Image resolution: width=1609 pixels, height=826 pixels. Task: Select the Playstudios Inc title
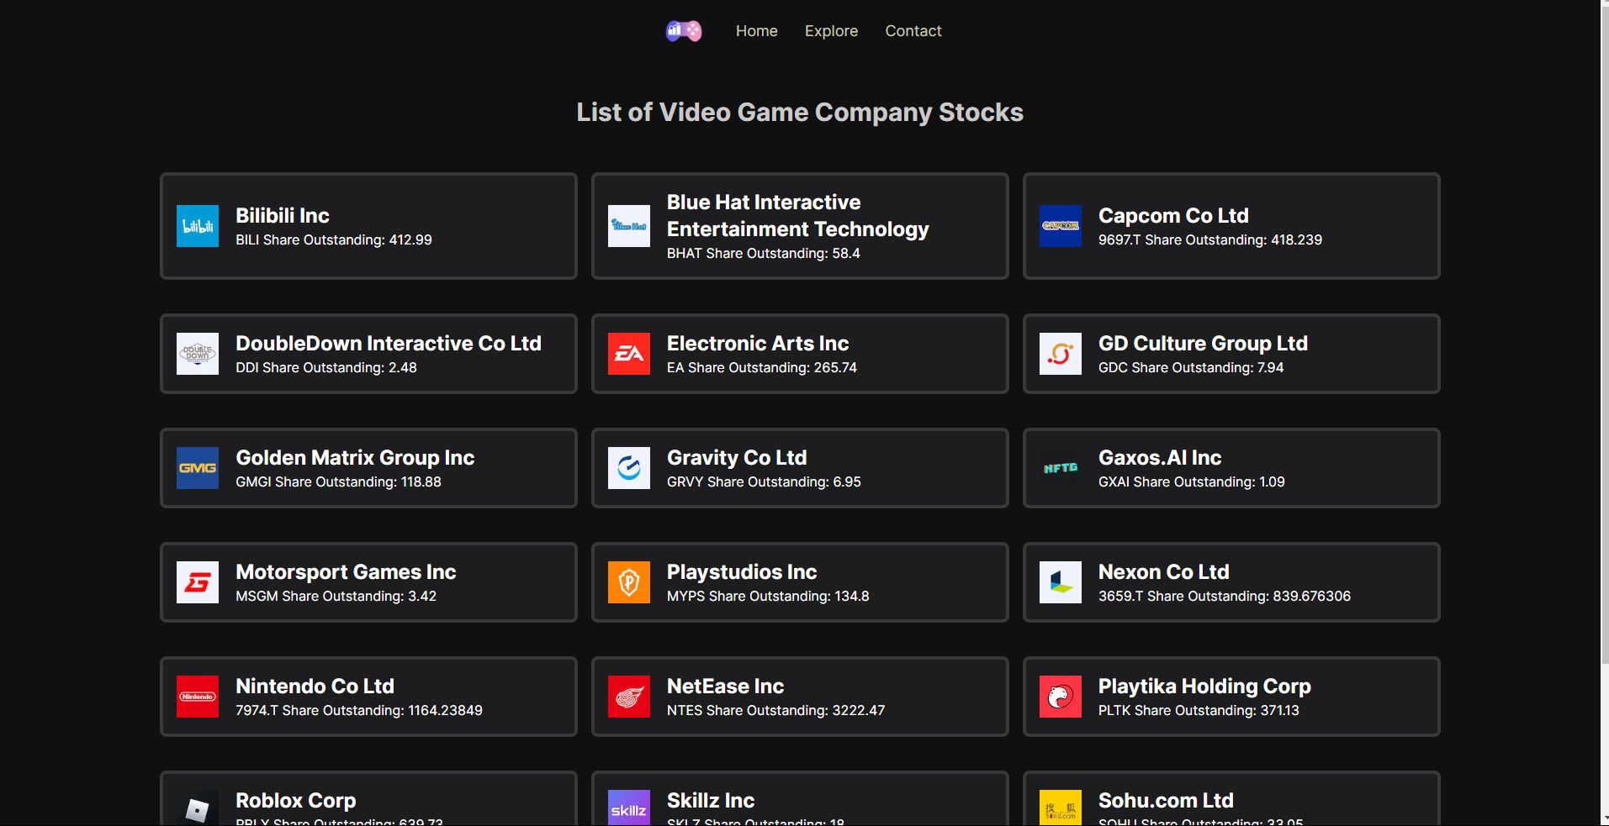click(742, 572)
